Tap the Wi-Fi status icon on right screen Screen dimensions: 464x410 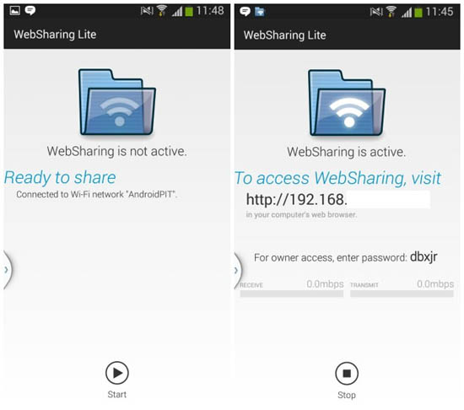coord(391,12)
